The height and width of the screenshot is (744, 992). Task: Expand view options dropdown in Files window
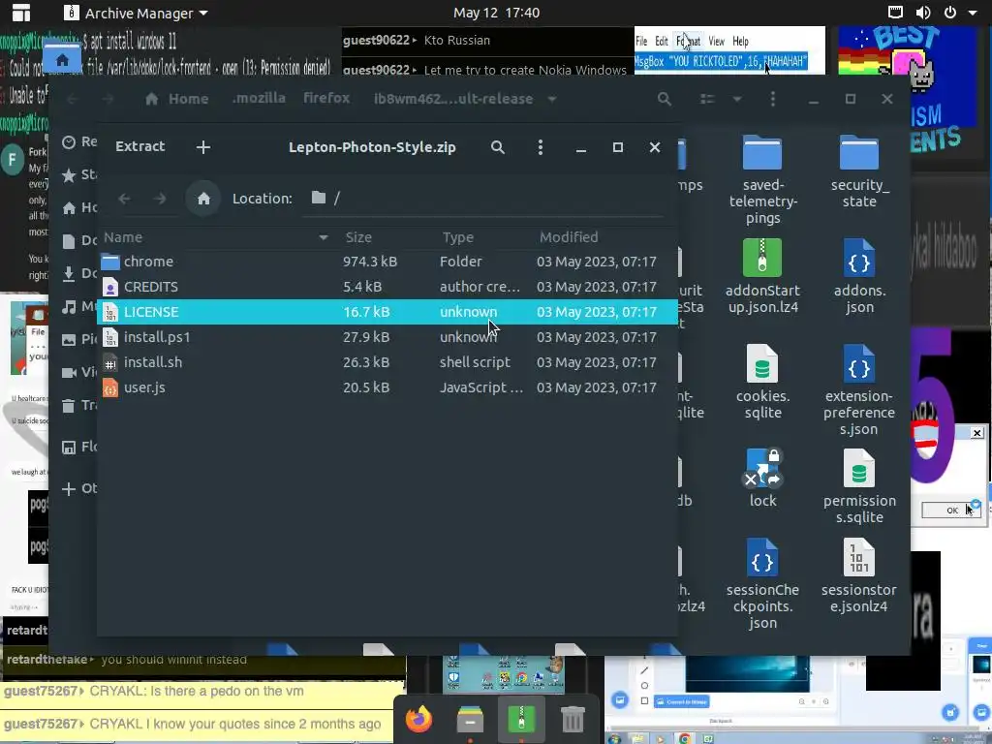[x=737, y=99]
